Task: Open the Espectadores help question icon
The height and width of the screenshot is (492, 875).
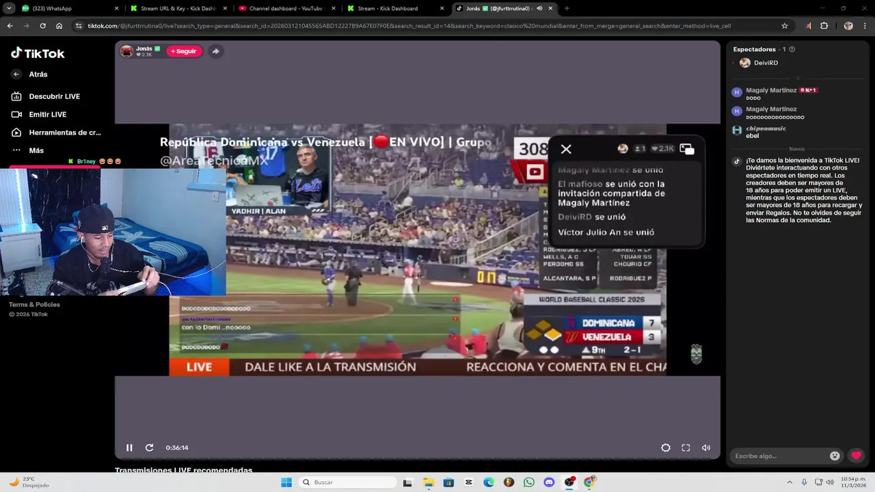Action: 792,49
